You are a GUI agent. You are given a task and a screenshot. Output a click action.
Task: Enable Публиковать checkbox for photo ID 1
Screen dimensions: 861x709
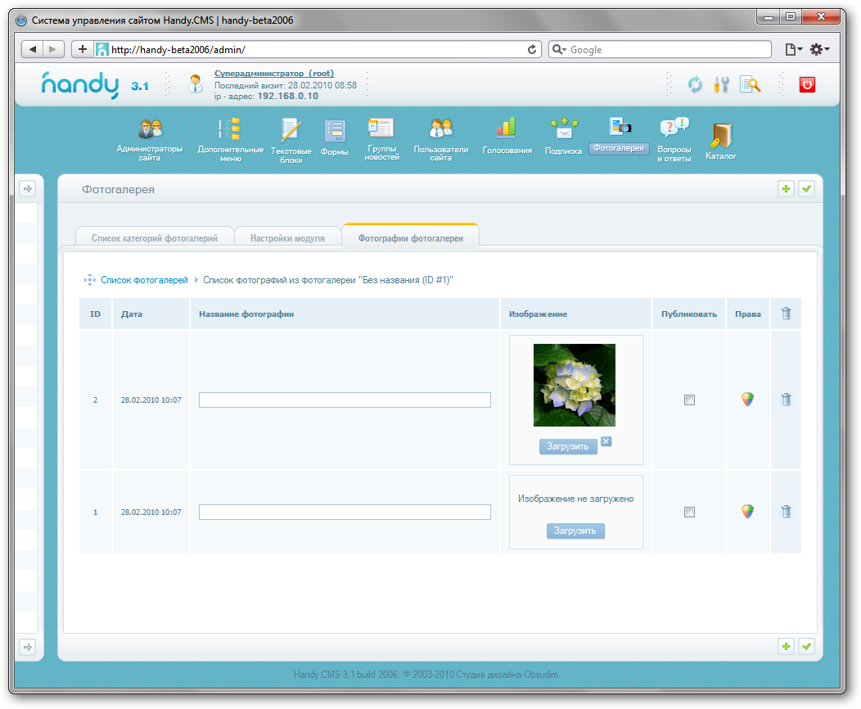pyautogui.click(x=689, y=513)
